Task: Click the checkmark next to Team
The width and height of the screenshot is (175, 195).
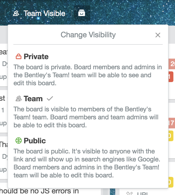Action: [50, 99]
